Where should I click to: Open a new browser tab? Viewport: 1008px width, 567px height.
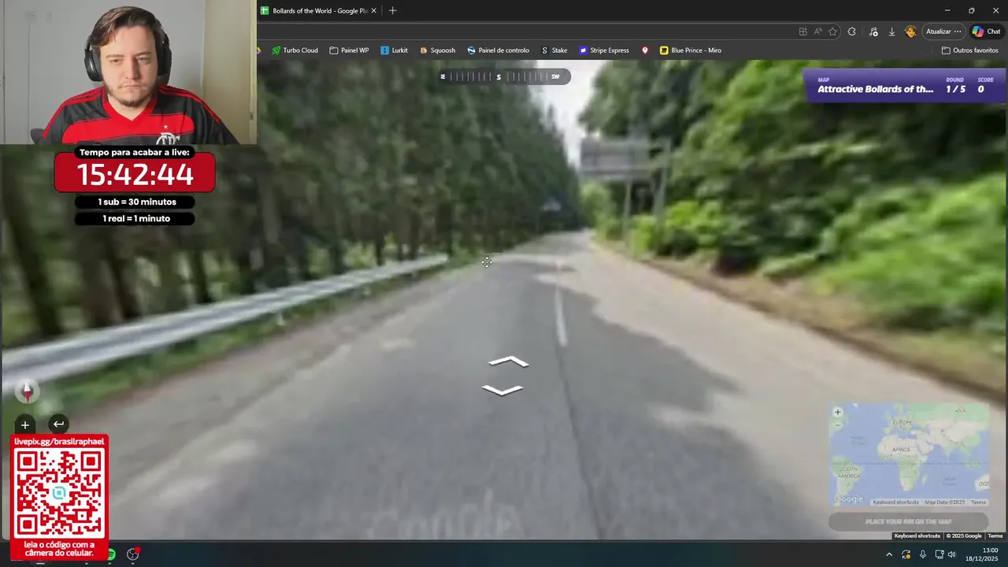click(392, 10)
